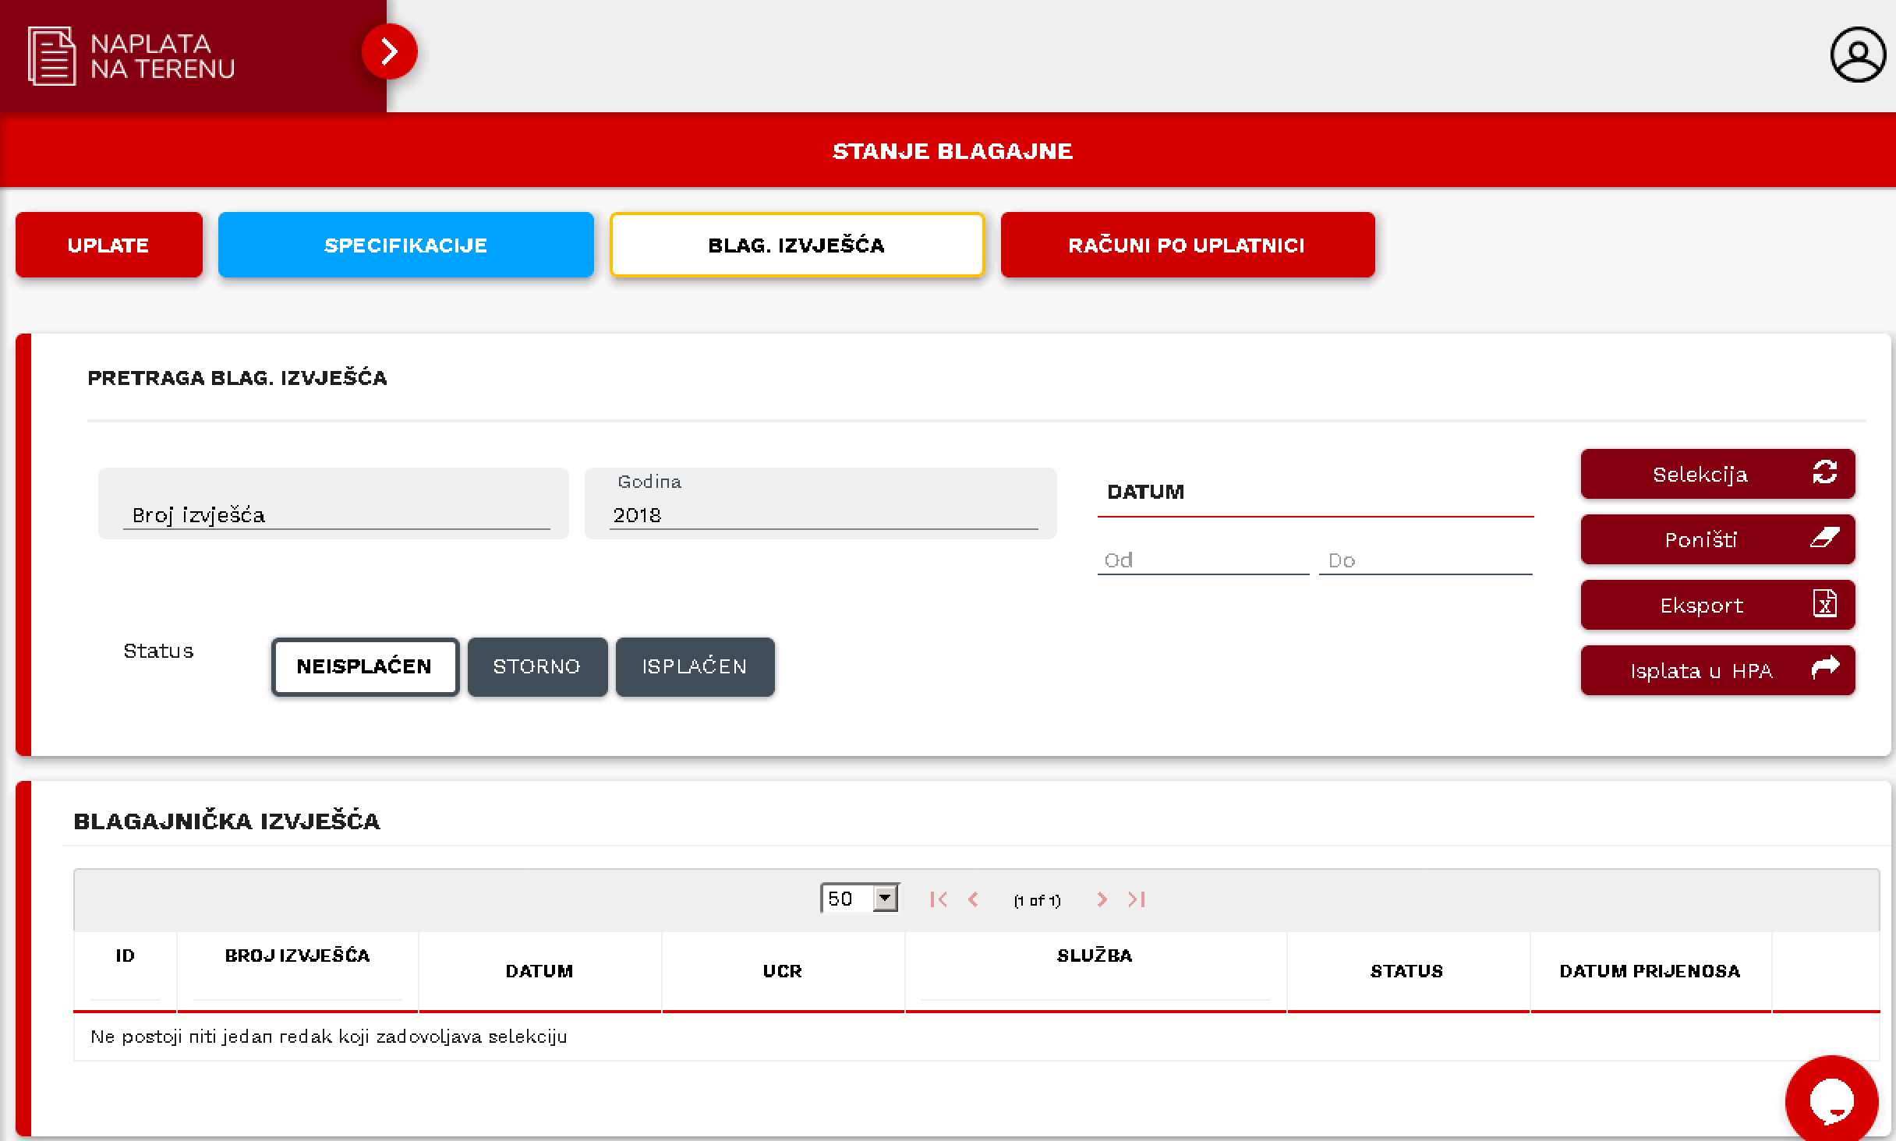Image resolution: width=1896 pixels, height=1141 pixels.
Task: Open the SPECIFIKACIJE tab
Action: tap(405, 245)
